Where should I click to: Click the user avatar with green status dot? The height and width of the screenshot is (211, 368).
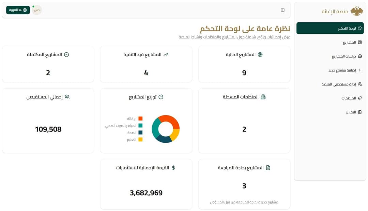tap(37, 10)
